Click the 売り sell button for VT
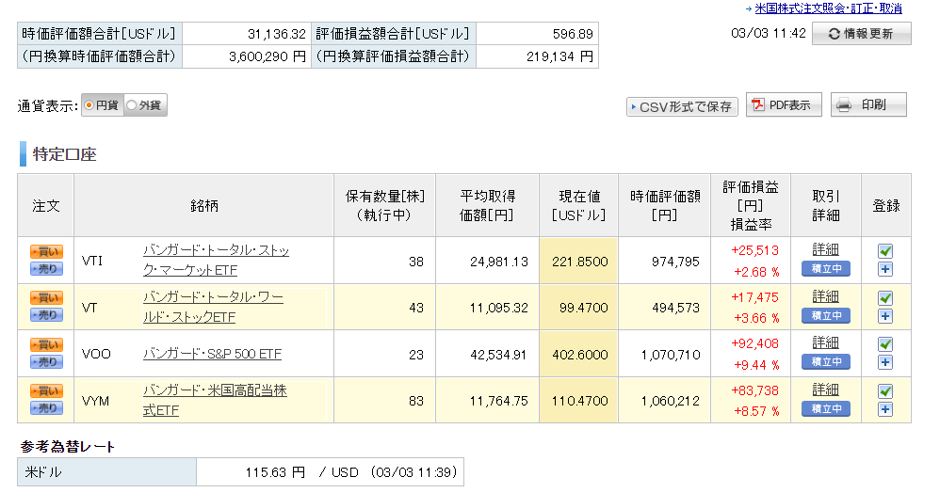This screenshot has height=493, width=940. (x=47, y=315)
